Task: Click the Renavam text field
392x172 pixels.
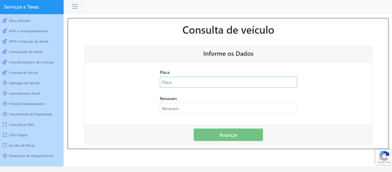Action: tap(228, 108)
